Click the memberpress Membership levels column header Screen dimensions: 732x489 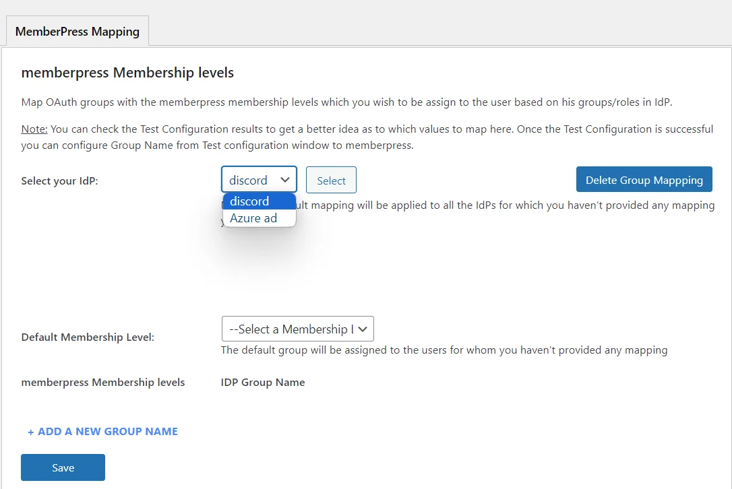[103, 383]
